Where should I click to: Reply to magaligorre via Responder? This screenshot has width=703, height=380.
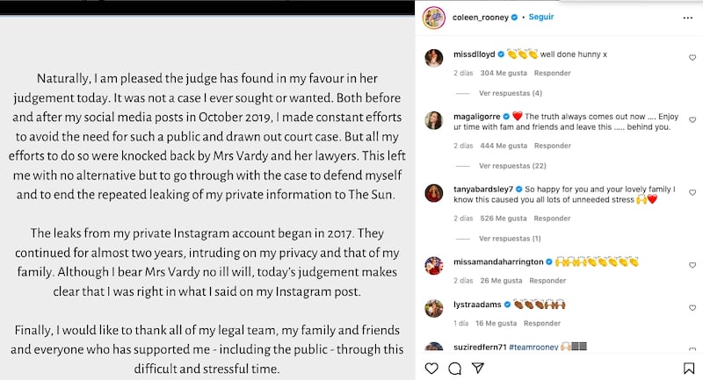coord(553,146)
